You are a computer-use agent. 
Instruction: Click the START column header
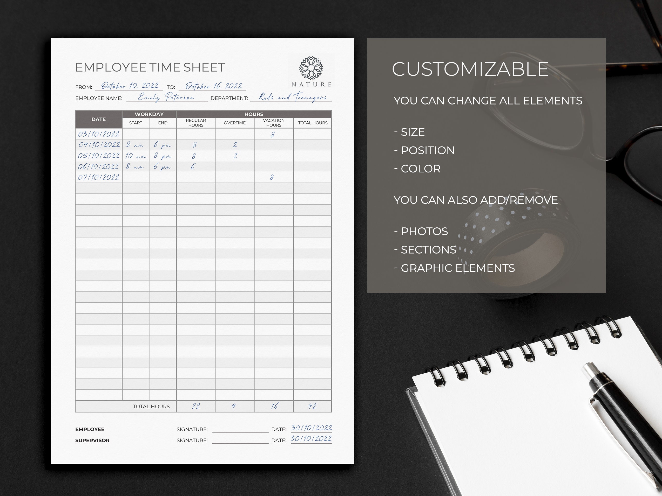[x=136, y=123]
